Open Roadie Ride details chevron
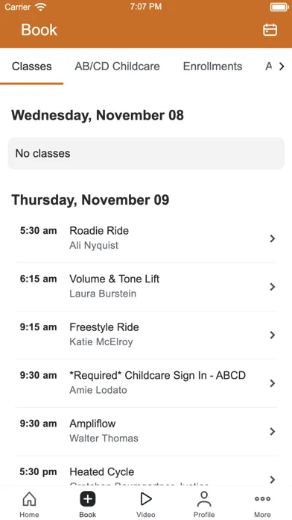Screen dimensions: 292x520 coord(273,238)
